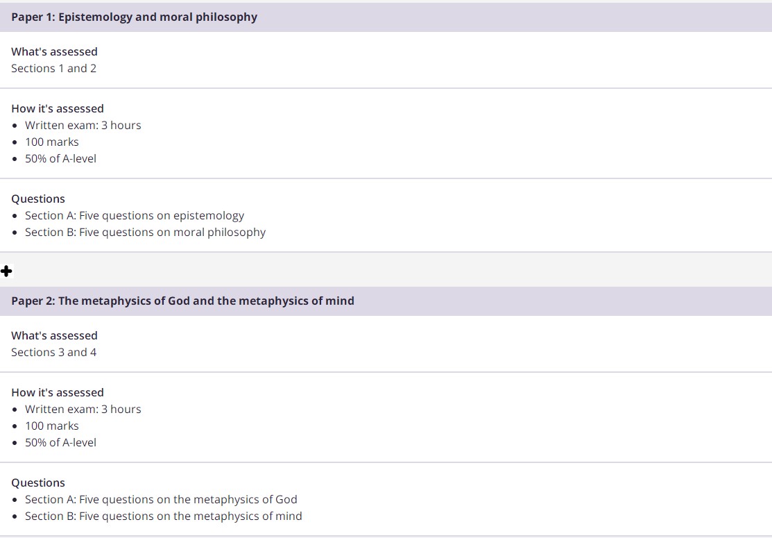
Task: Click the 'Sections 1 and 2' text
Action: [x=53, y=69]
